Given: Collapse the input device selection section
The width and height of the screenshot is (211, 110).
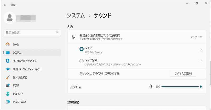Looking at the screenshot, I should [201, 37].
